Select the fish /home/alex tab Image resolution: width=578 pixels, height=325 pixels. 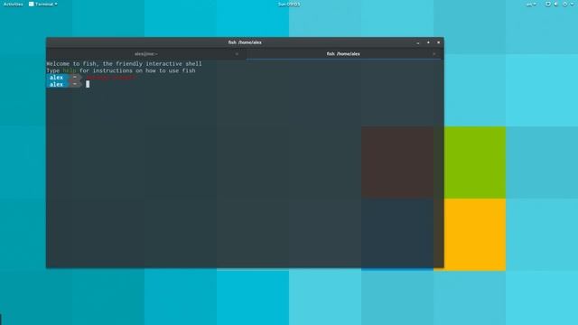(x=343, y=54)
